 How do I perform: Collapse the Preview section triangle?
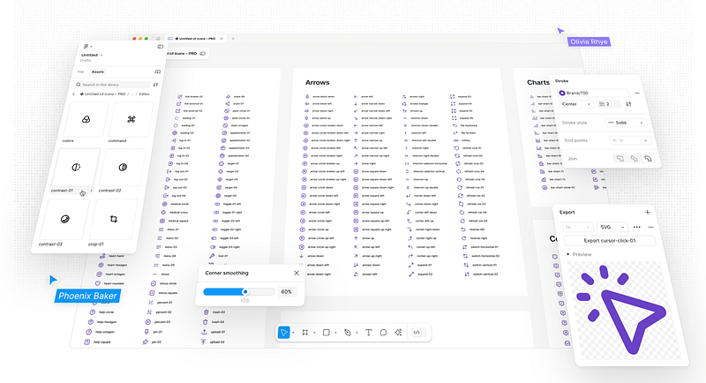point(567,254)
